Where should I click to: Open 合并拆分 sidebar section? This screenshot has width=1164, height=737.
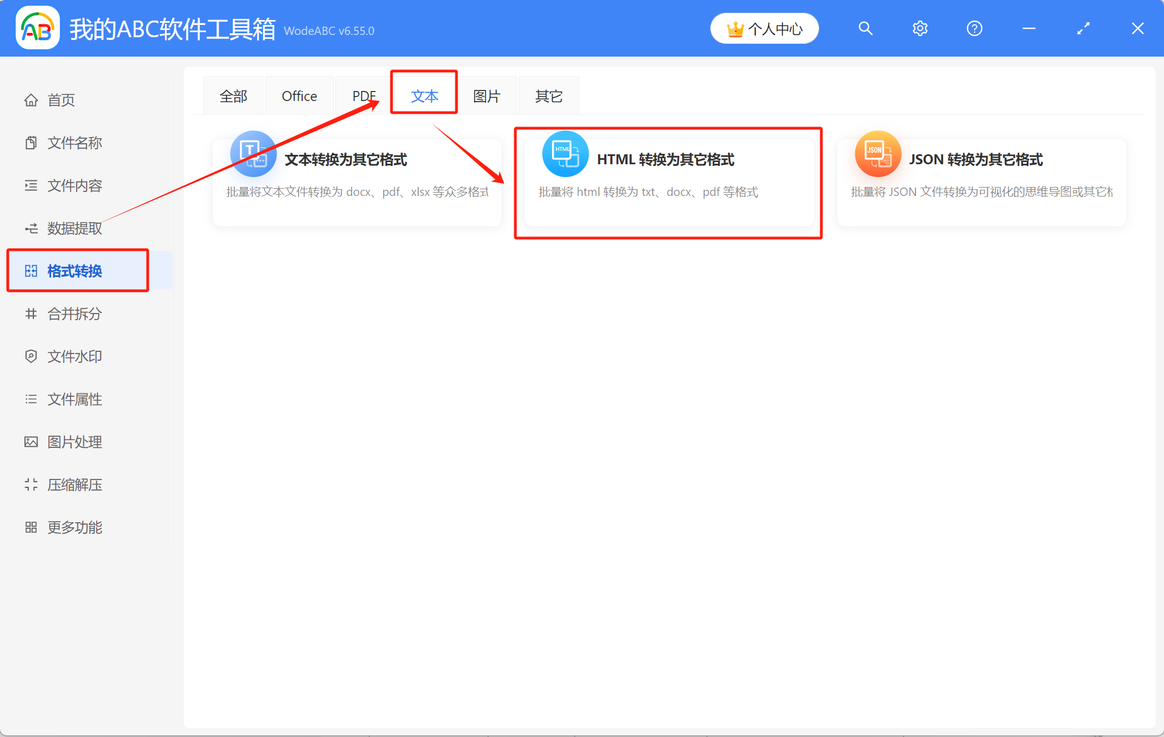pos(74,314)
